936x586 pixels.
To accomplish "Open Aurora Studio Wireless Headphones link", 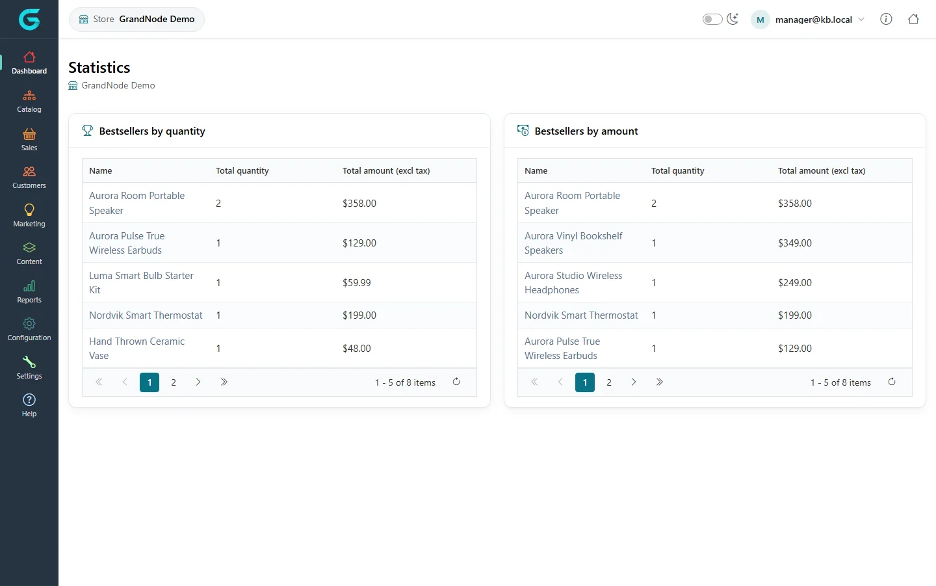I will pos(573,283).
